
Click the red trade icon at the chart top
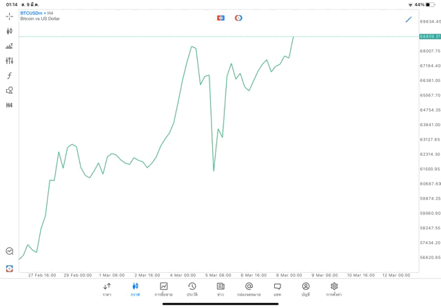tap(220, 18)
